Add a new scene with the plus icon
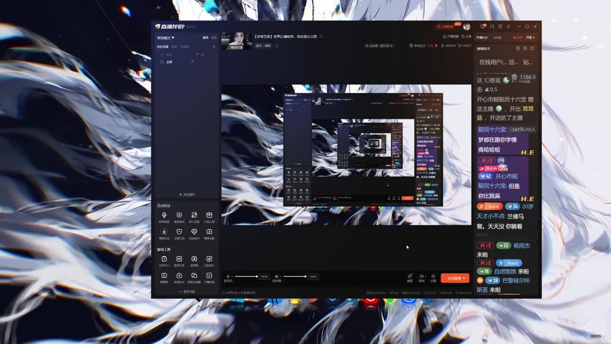 (213, 47)
